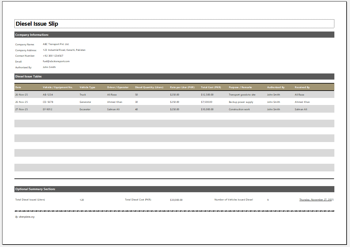Viewport: 350px width, 247px height.
Task: Click the fuel@abctransport.com email address
Action: [x=56, y=61]
